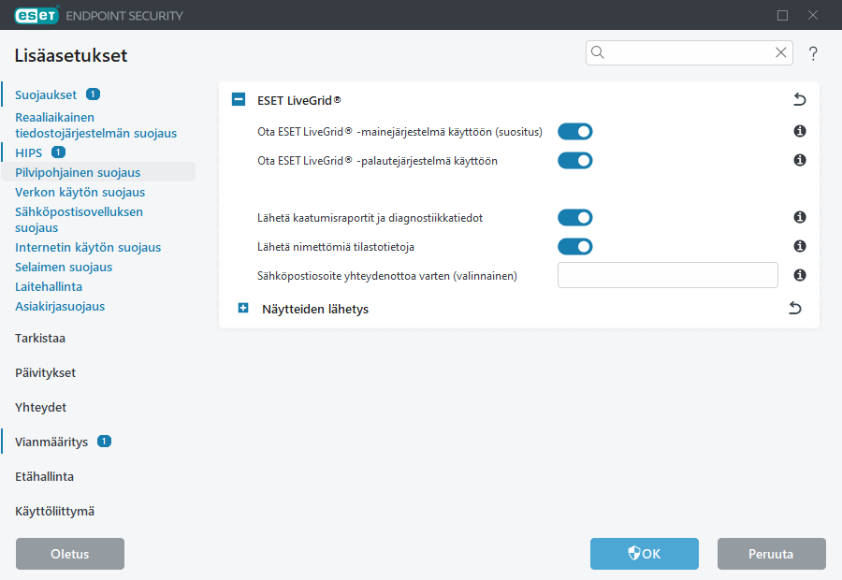The width and height of the screenshot is (842, 580).
Task: Collapse the ESET LiveGrid section
Action: 239,99
